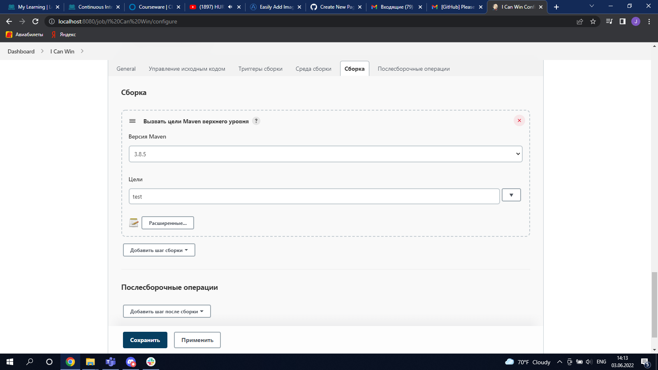Open File Explorer from the taskbar

(x=90, y=362)
